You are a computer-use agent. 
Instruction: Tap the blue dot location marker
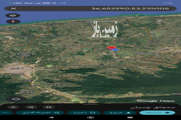pos(115,50)
